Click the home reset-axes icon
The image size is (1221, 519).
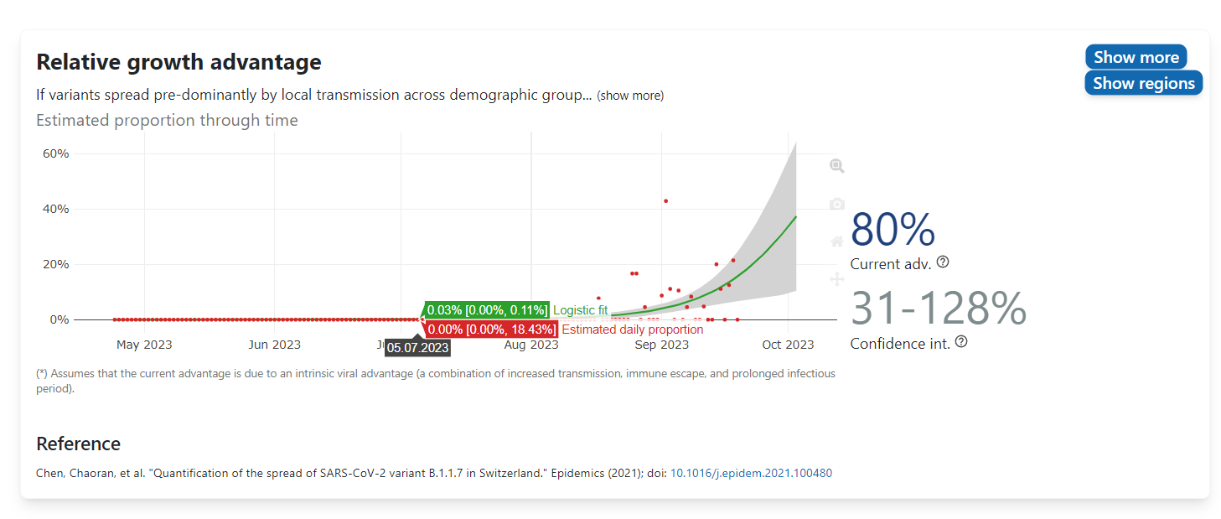click(836, 241)
